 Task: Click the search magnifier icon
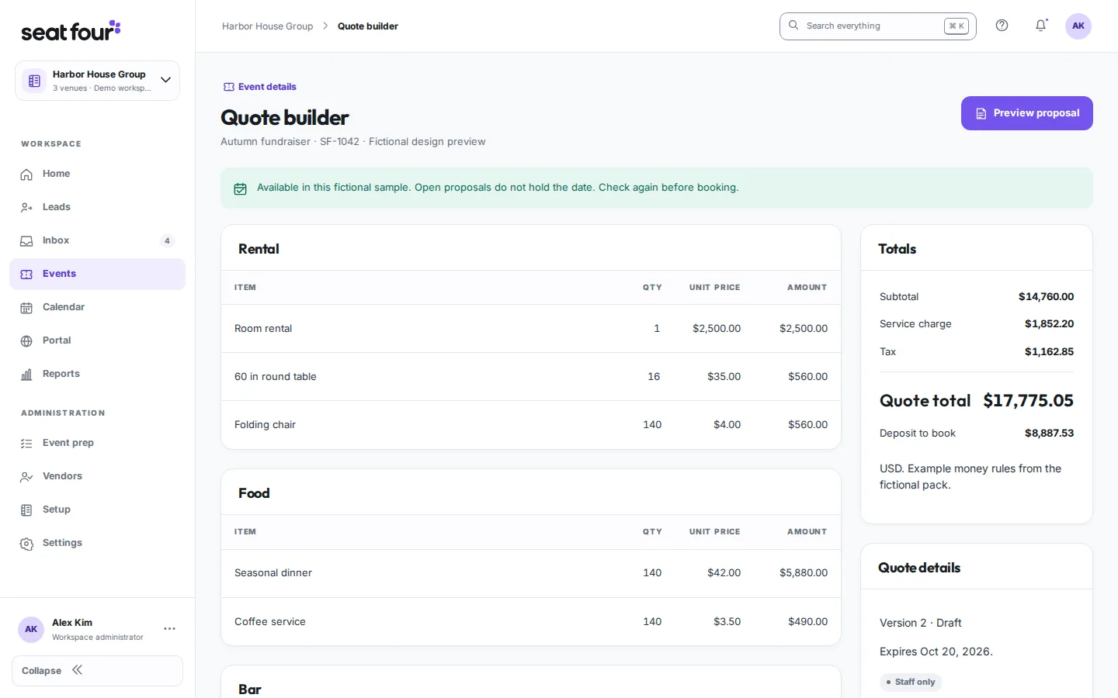point(793,26)
